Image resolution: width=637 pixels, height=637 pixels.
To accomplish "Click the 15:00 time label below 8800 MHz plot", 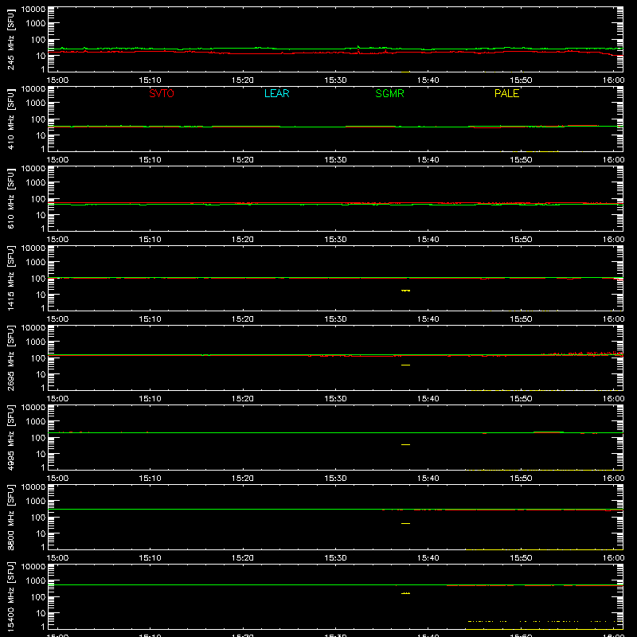I will [57, 558].
